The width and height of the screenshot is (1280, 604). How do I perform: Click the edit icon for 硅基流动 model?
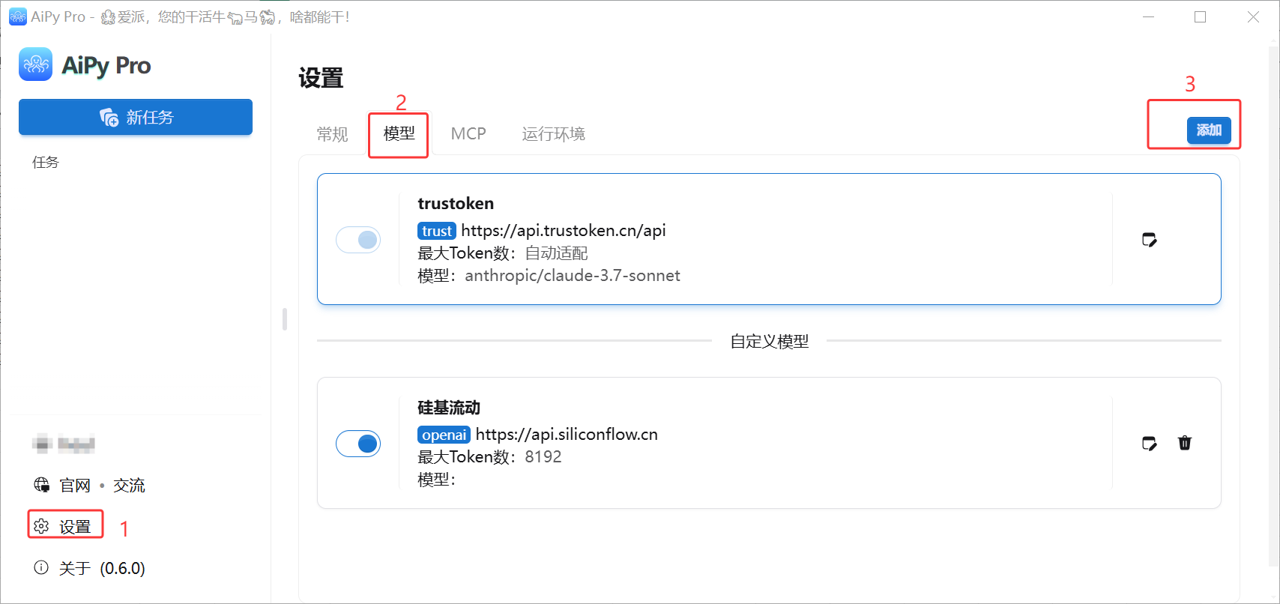tap(1149, 443)
